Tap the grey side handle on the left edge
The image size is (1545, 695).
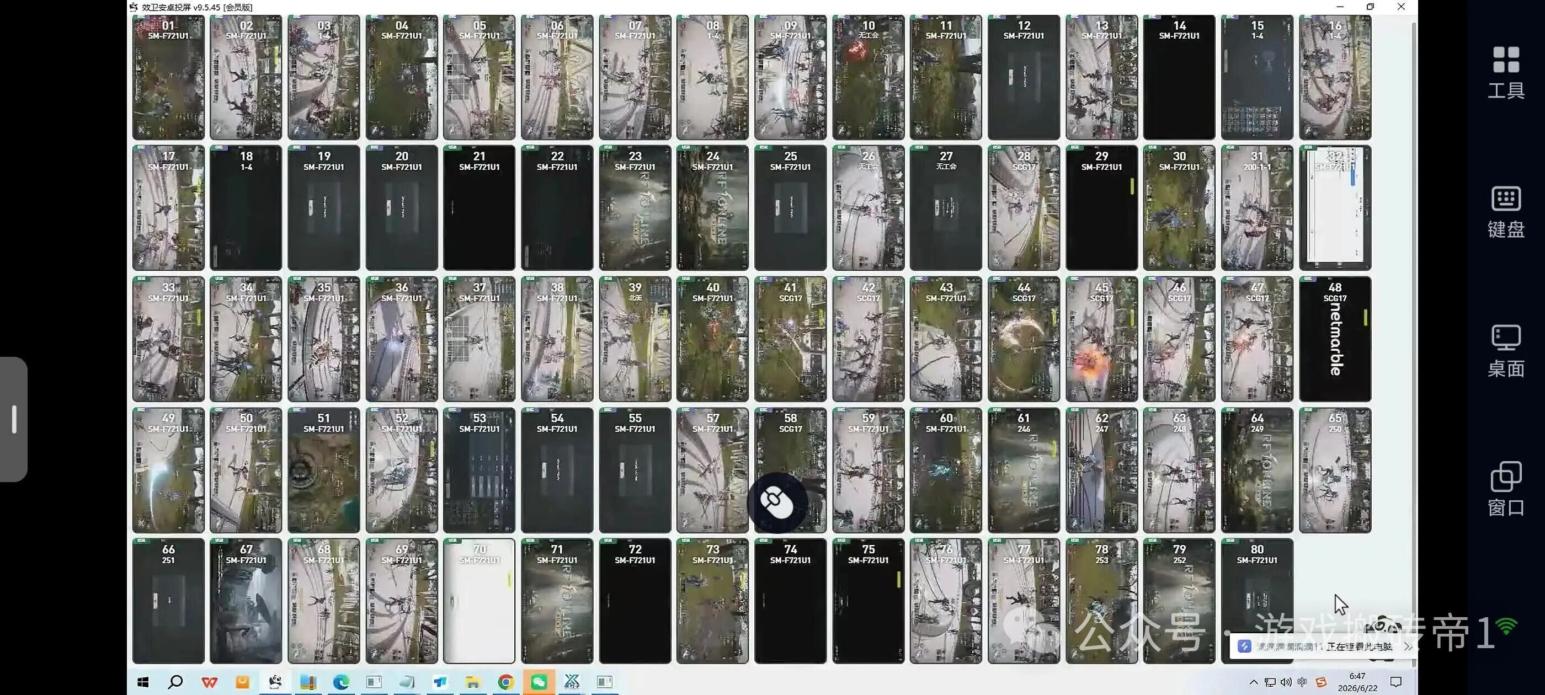point(14,419)
